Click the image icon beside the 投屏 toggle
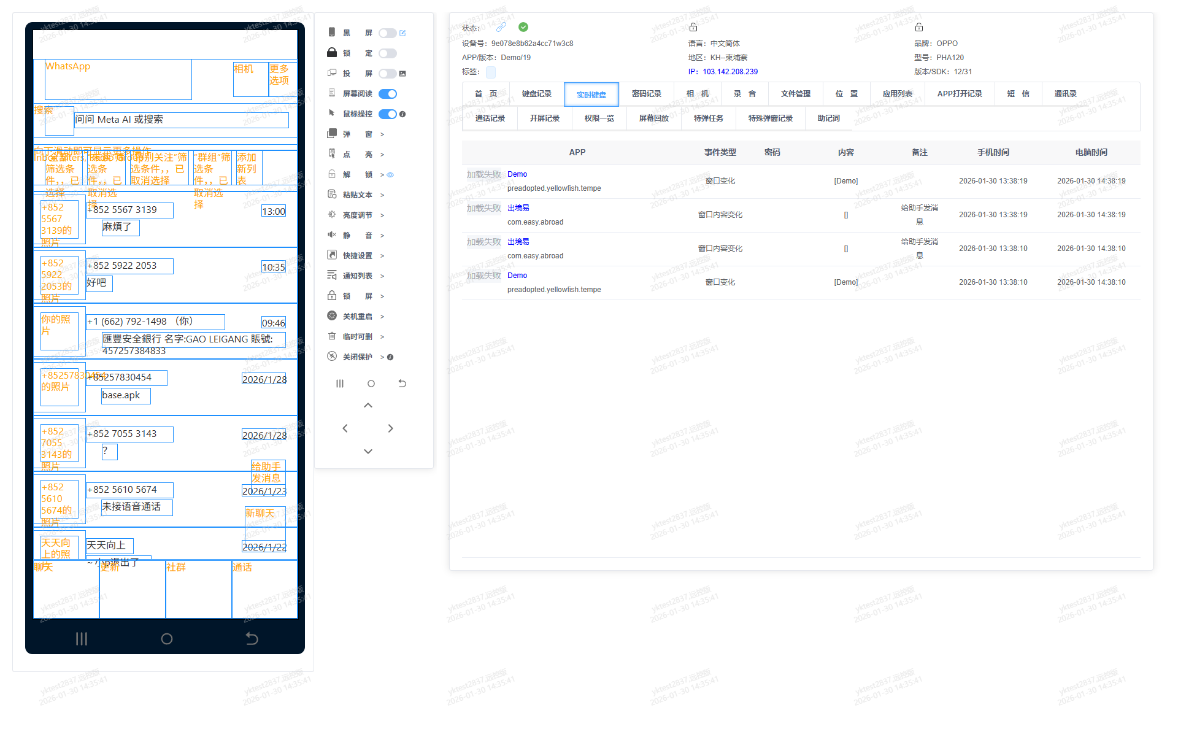The width and height of the screenshot is (1178, 745). click(402, 74)
